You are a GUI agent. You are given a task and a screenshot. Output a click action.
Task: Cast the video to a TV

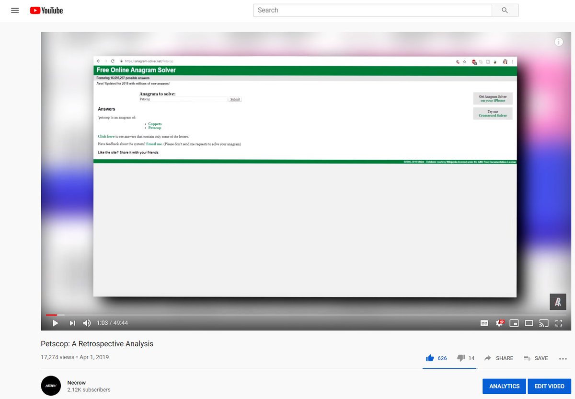(x=544, y=323)
